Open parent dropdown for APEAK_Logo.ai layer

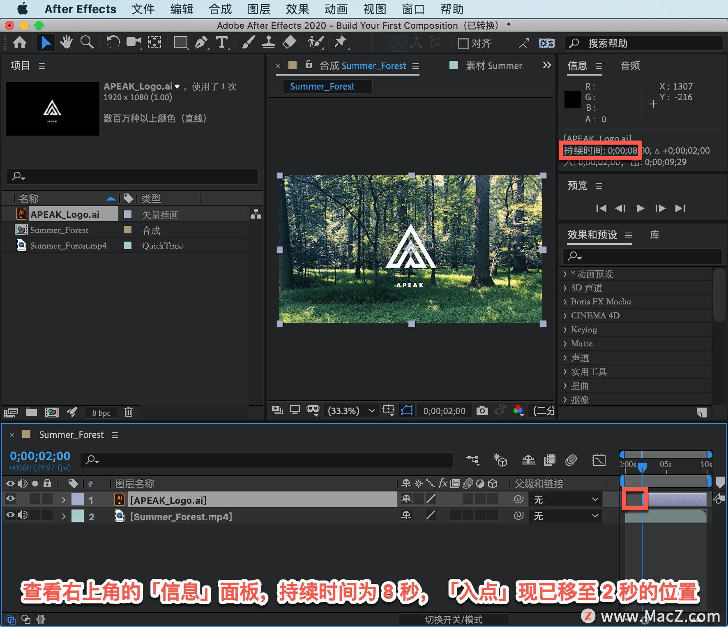[565, 500]
